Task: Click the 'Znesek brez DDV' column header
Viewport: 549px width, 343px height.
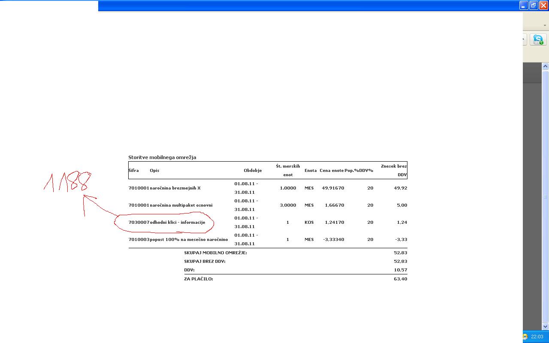Action: [x=394, y=170]
